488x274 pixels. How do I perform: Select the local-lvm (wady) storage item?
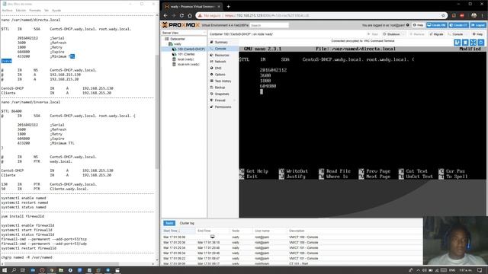tap(188, 64)
